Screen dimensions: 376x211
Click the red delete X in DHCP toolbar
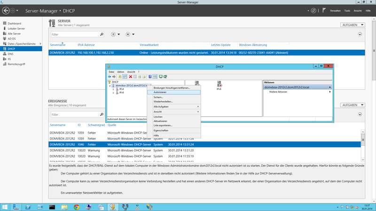coord(130,76)
